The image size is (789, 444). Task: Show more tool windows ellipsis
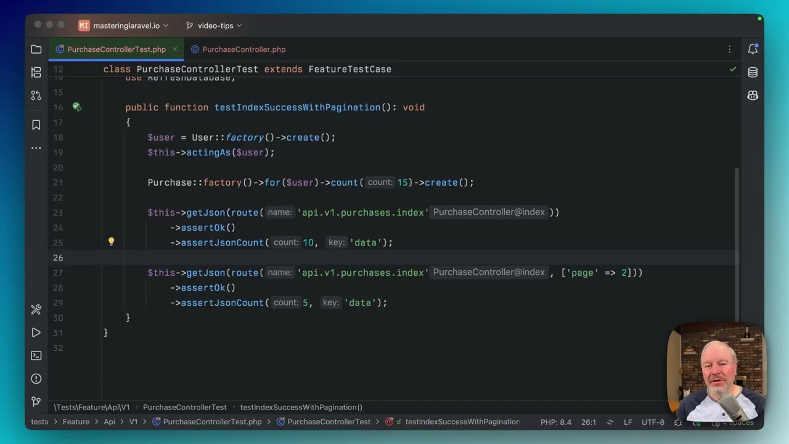(x=36, y=148)
